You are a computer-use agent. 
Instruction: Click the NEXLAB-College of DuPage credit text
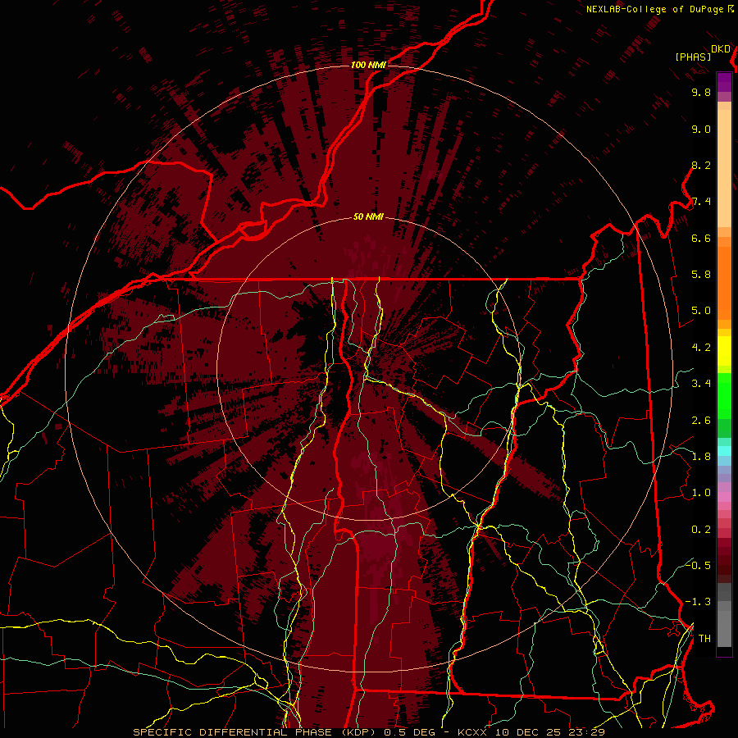click(656, 9)
